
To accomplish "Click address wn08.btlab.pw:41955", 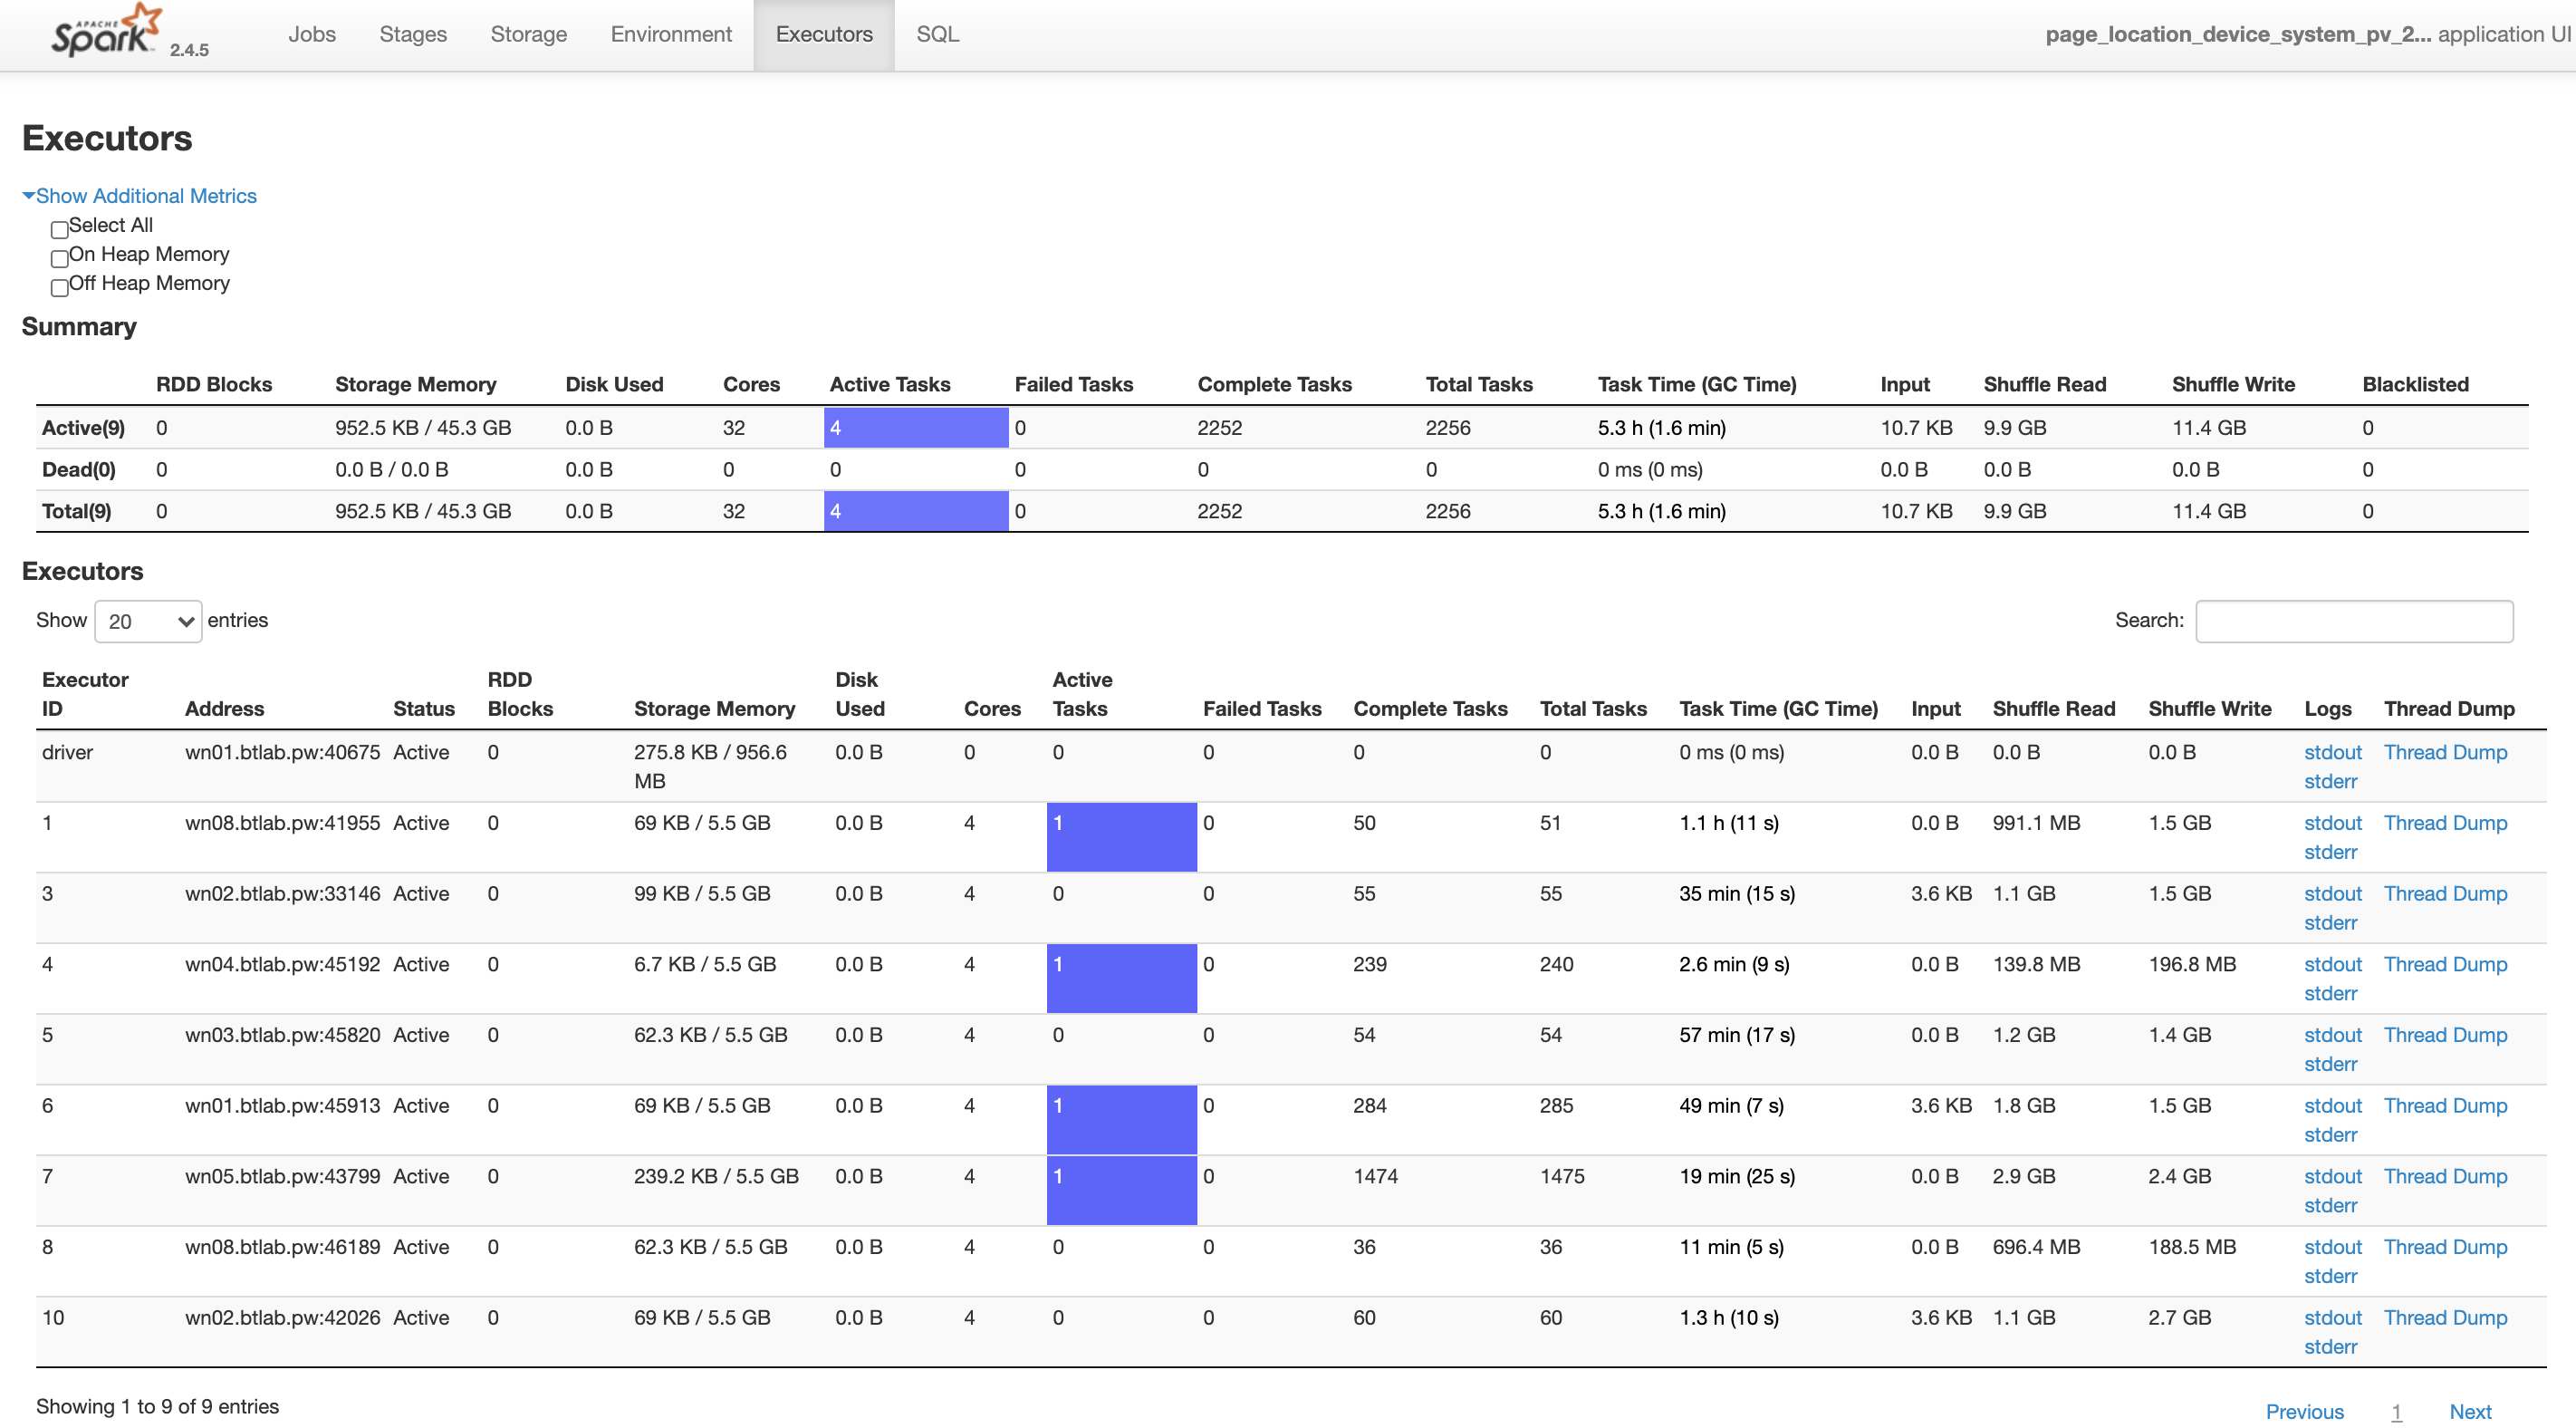I will 283,824.
